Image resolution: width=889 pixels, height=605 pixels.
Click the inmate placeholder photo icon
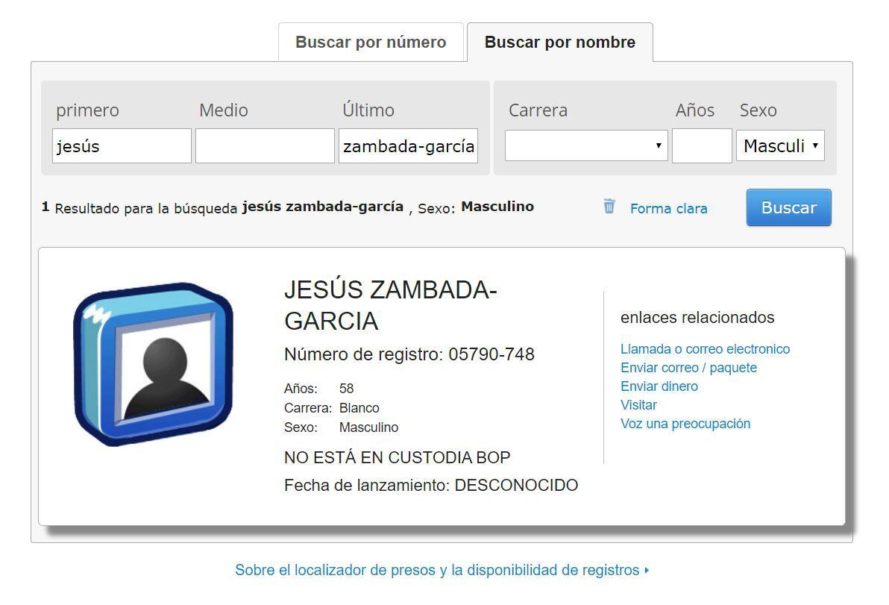click(x=154, y=364)
